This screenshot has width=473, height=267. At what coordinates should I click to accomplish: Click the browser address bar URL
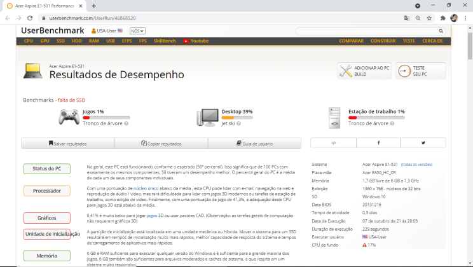coord(92,18)
